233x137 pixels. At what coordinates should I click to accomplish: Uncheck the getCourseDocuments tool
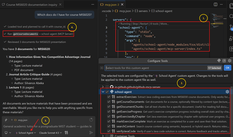(109, 102)
